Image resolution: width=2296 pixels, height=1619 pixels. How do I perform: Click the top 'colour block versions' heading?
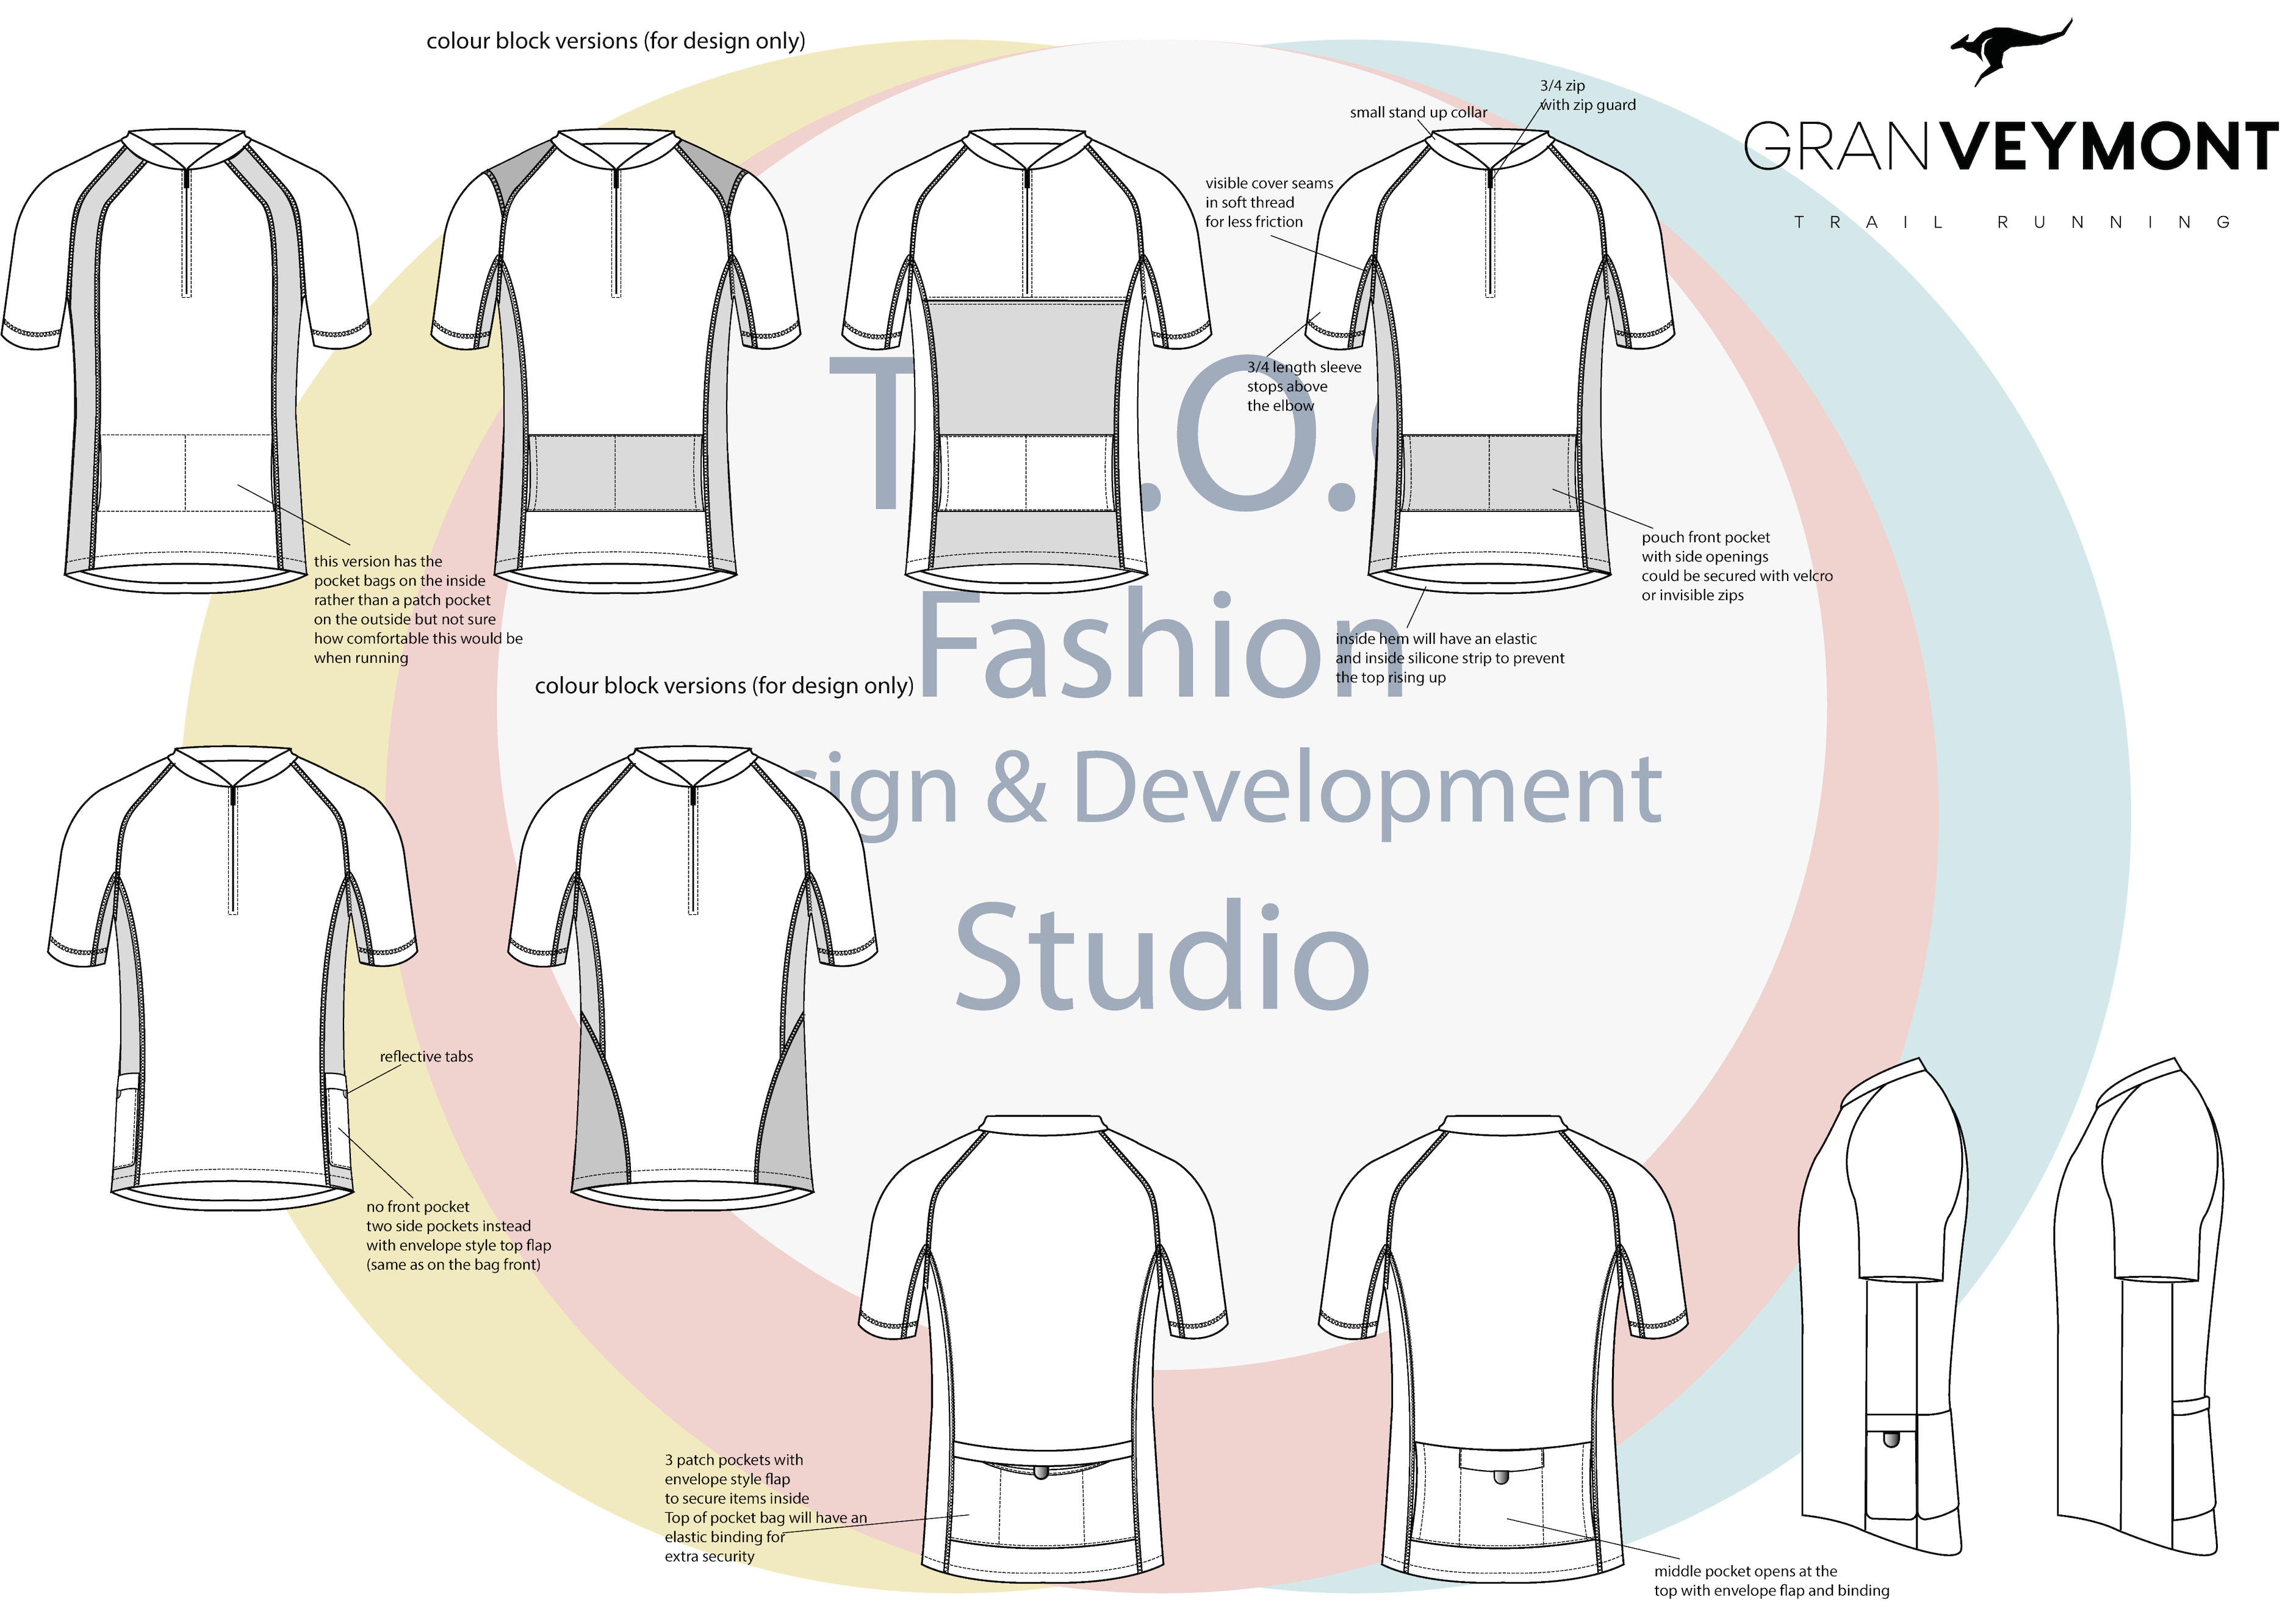(615, 41)
